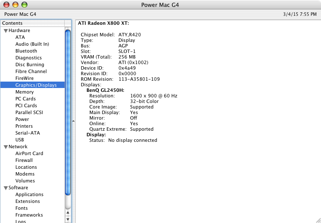Select Locations under Network

tap(26, 167)
